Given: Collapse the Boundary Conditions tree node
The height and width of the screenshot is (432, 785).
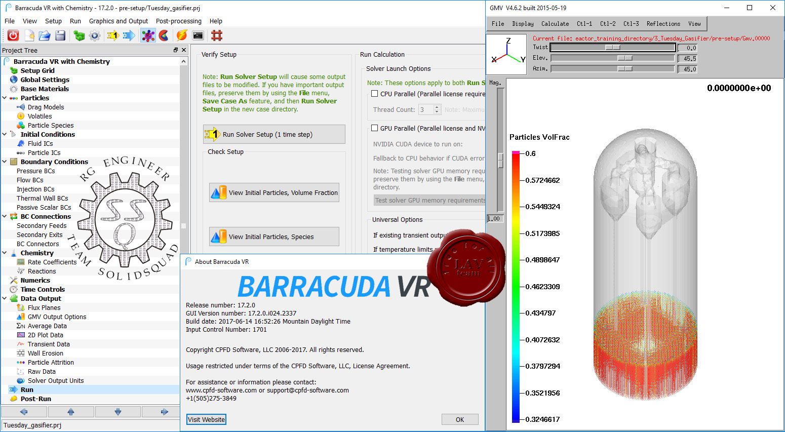Looking at the screenshot, I should [x=5, y=162].
